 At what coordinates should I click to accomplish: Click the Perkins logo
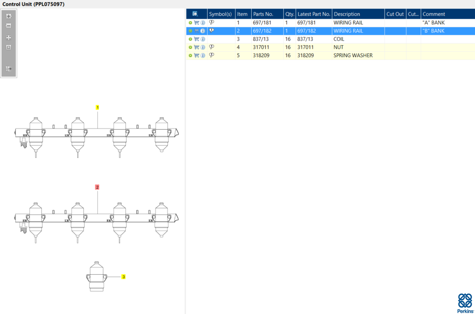[x=465, y=303]
